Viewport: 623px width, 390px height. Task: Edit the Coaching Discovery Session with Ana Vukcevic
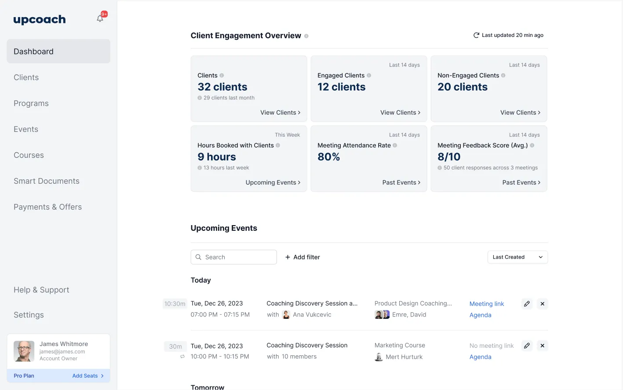[x=527, y=303]
